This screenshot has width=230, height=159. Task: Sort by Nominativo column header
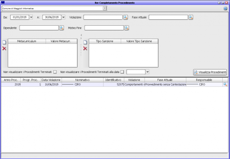click(x=82, y=80)
